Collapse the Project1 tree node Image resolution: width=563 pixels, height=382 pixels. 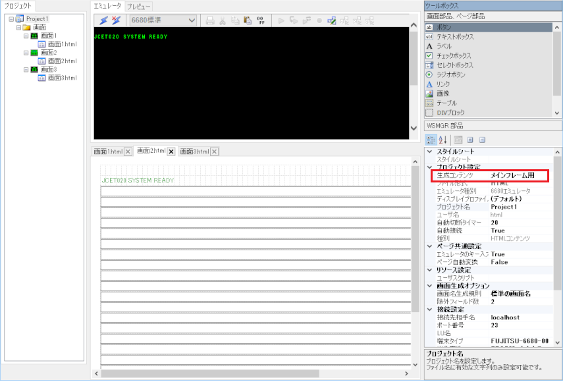click(11, 19)
